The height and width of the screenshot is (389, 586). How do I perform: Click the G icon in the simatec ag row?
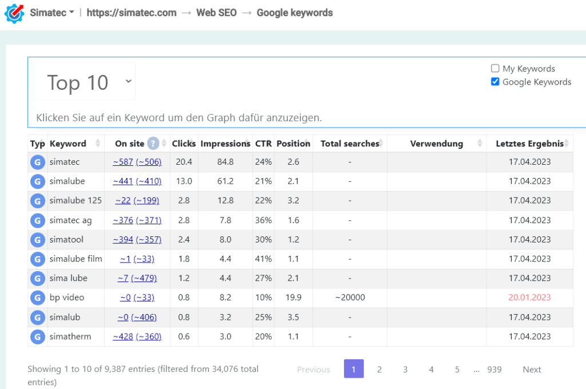[38, 220]
